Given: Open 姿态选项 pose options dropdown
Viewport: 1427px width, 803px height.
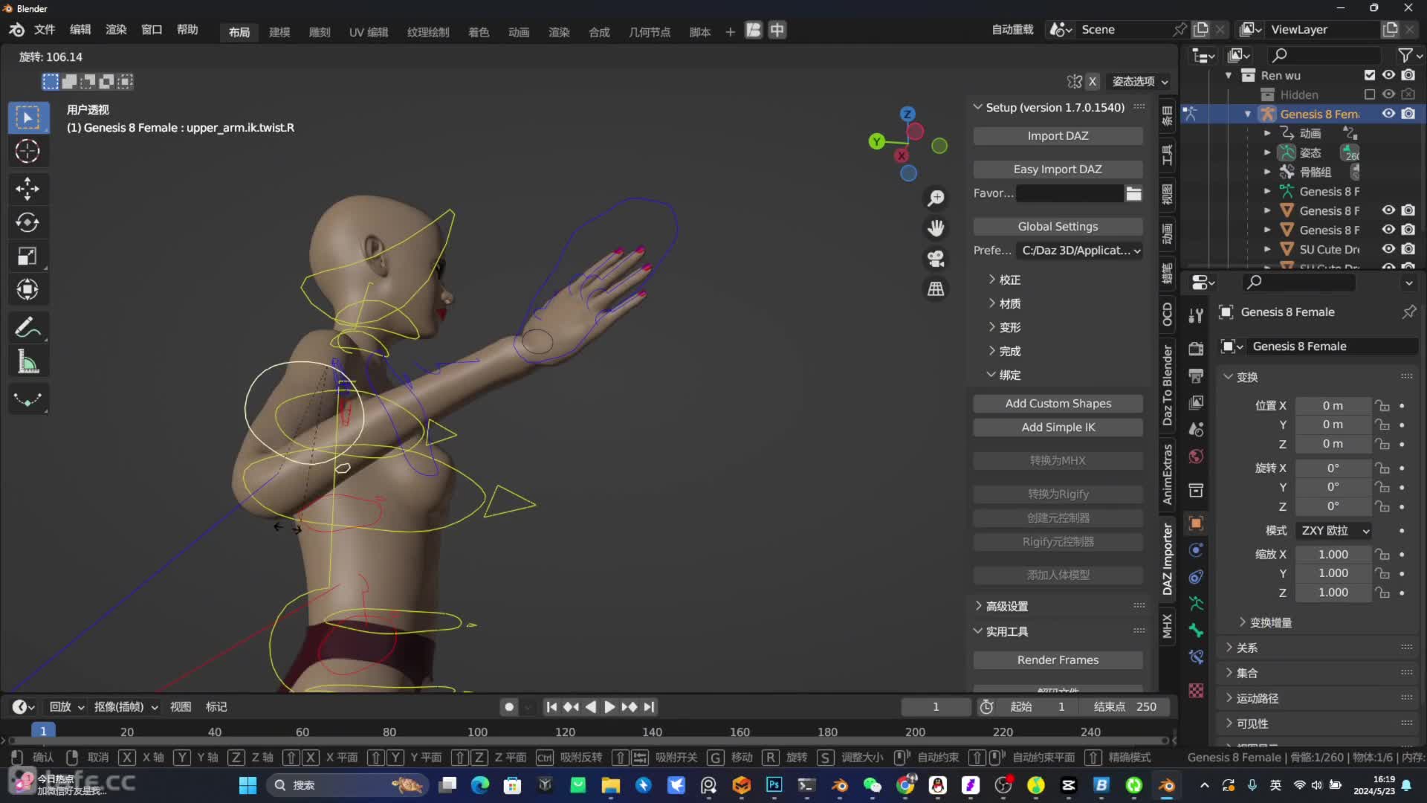Looking at the screenshot, I should 1140,82.
